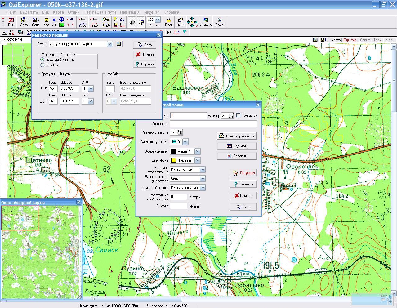The height and width of the screenshot is (308, 397).
Task: Close the Окно обзорной карты window
Action: 78,202
